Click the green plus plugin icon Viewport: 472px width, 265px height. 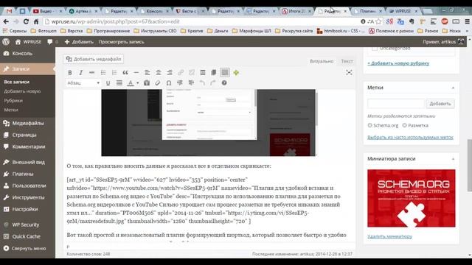coord(236,73)
